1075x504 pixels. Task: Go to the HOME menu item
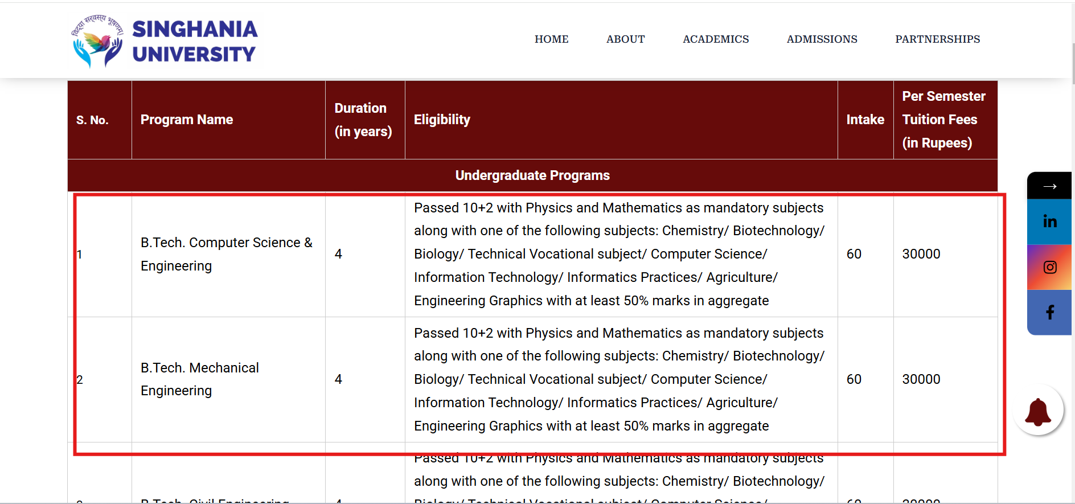[x=551, y=39]
